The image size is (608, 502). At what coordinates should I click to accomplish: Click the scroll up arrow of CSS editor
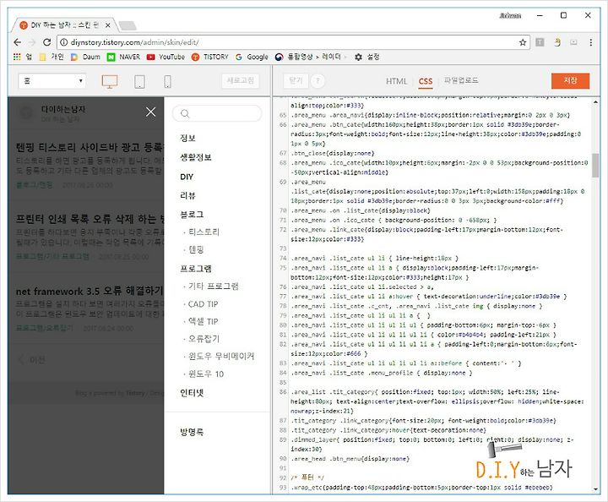(x=595, y=102)
